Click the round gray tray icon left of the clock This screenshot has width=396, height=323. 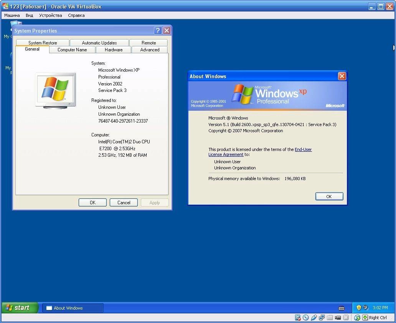click(x=366, y=308)
